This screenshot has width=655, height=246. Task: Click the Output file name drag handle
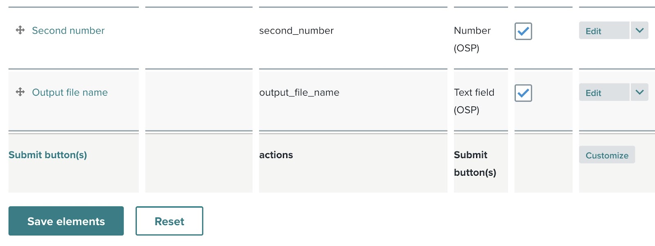click(x=20, y=92)
